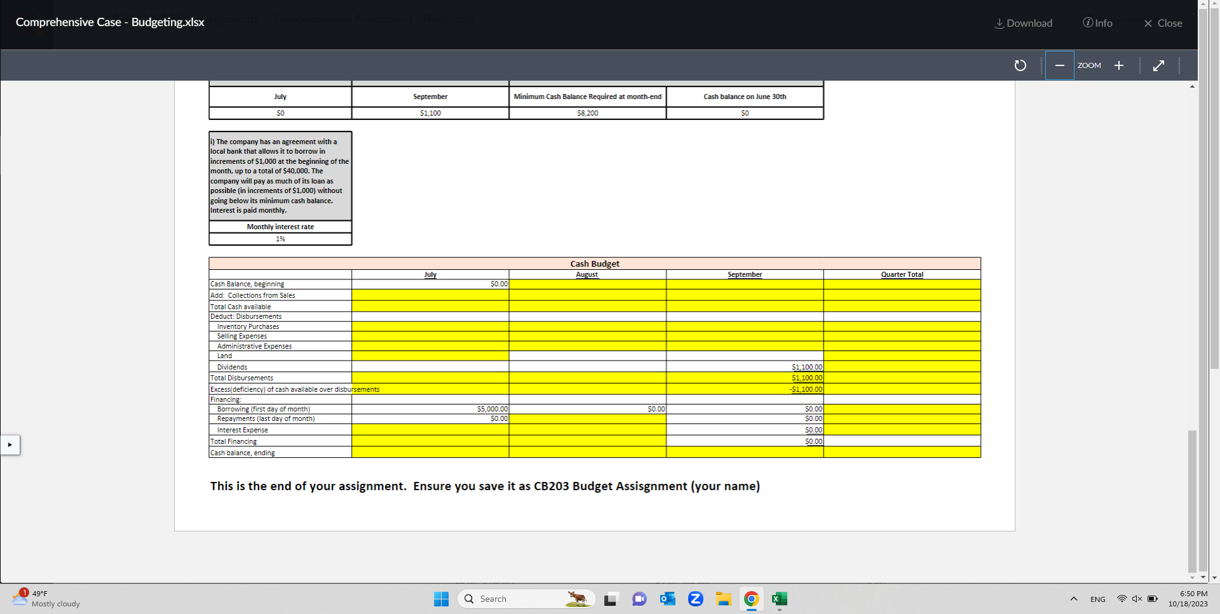Click the Total Cash available label
The image size is (1220, 614).
tap(240, 307)
